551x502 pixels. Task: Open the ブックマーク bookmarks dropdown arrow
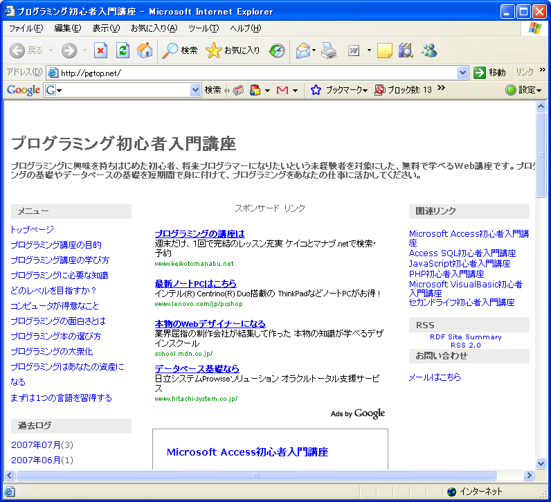pyautogui.click(x=365, y=91)
